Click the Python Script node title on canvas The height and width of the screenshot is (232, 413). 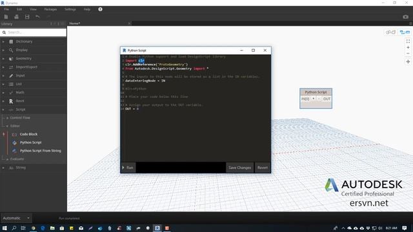tap(316, 92)
